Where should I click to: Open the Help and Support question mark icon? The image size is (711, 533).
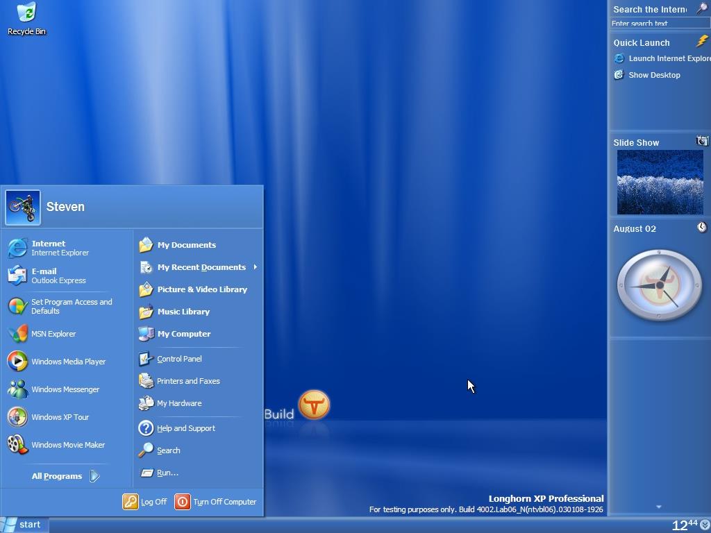146,428
